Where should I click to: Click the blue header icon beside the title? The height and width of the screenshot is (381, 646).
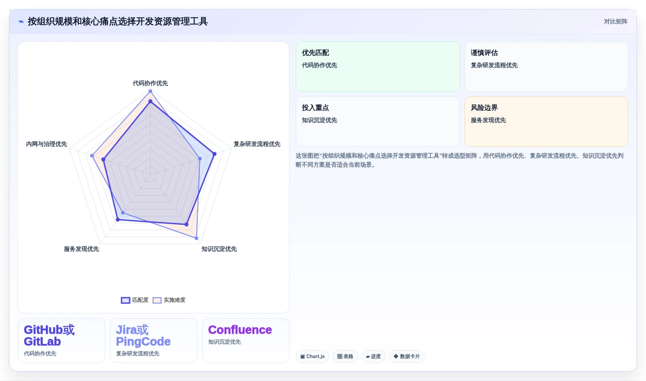click(21, 22)
